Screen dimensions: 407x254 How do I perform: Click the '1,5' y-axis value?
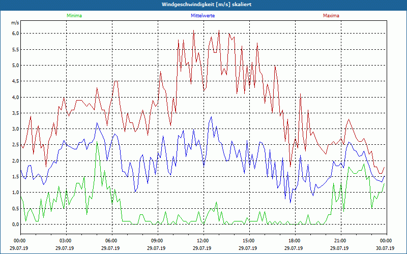tap(16, 176)
